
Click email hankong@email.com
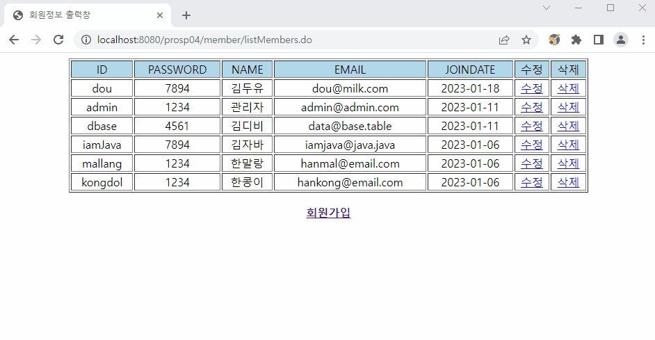coord(350,182)
